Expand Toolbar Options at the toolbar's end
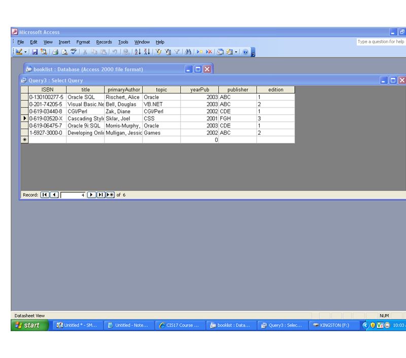The width and height of the screenshot is (406, 358). pos(253,52)
